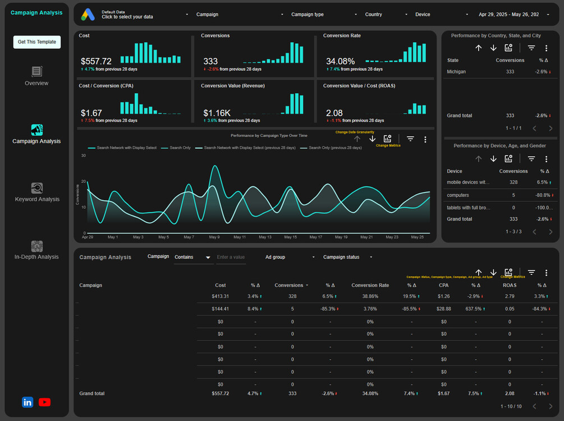Viewport: 564px width, 421px height.
Task: Open filter icon in Campaign Analysis table
Action: click(x=531, y=272)
